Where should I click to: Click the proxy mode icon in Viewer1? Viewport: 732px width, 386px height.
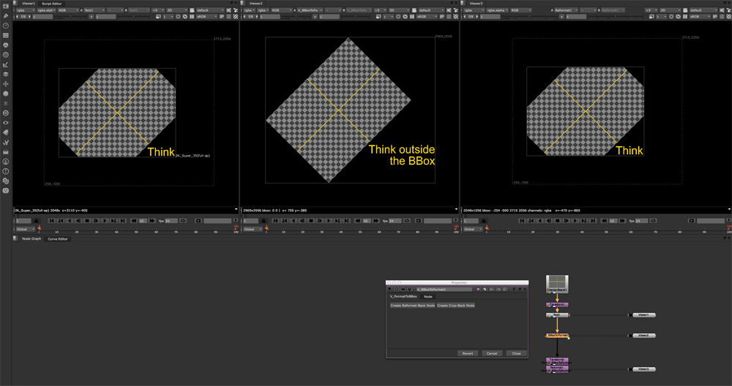pyautogui.click(x=158, y=16)
